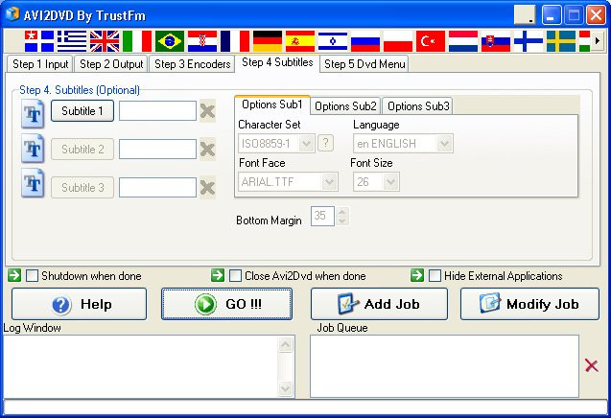Viewport: 611px width, 418px height.
Task: Increase Bottom Margin with up arrow
Action: (342, 212)
